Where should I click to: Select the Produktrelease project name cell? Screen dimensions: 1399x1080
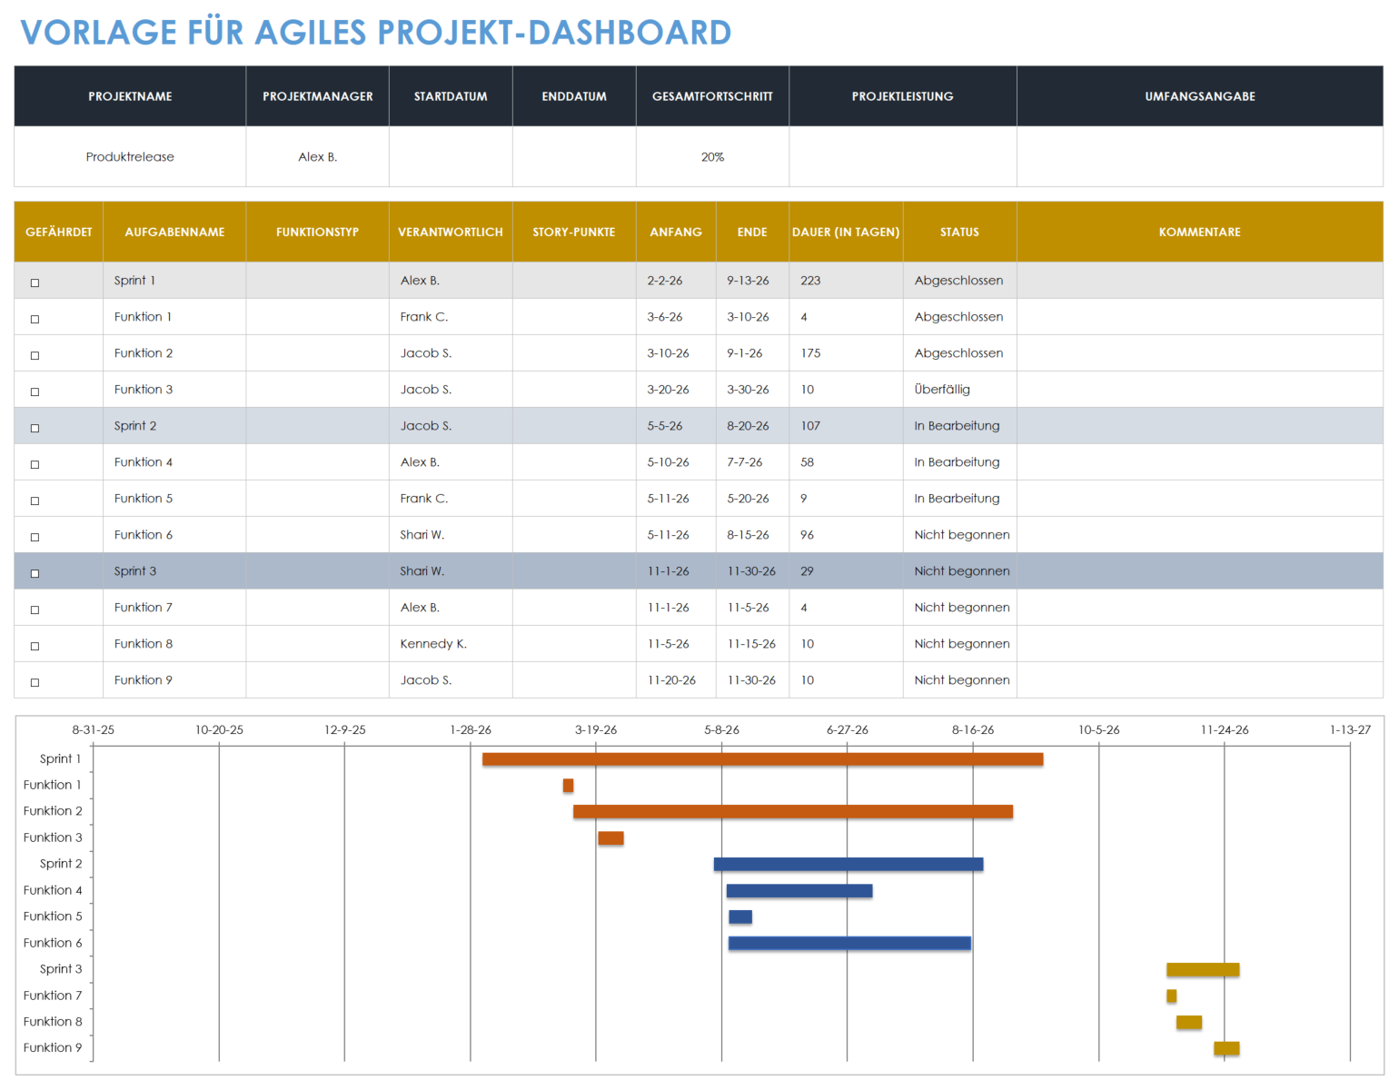coord(130,157)
